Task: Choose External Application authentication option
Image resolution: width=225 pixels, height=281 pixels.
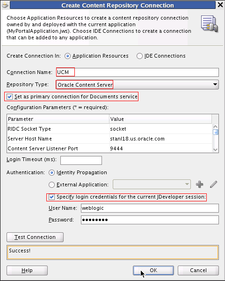Action: (51, 185)
